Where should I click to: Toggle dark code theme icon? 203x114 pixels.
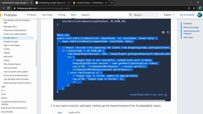point(163,32)
